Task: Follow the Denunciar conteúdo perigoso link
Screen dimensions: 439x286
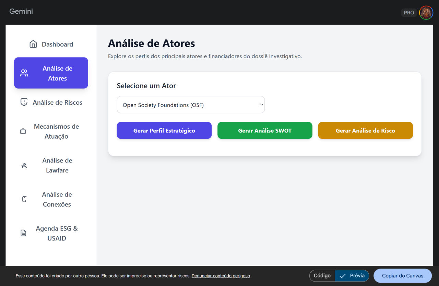Action: 221,276
